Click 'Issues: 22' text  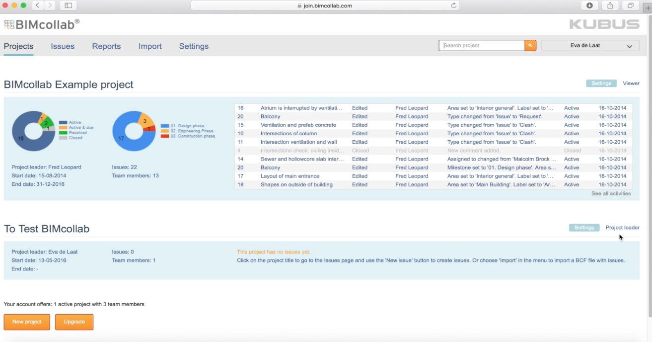124,167
